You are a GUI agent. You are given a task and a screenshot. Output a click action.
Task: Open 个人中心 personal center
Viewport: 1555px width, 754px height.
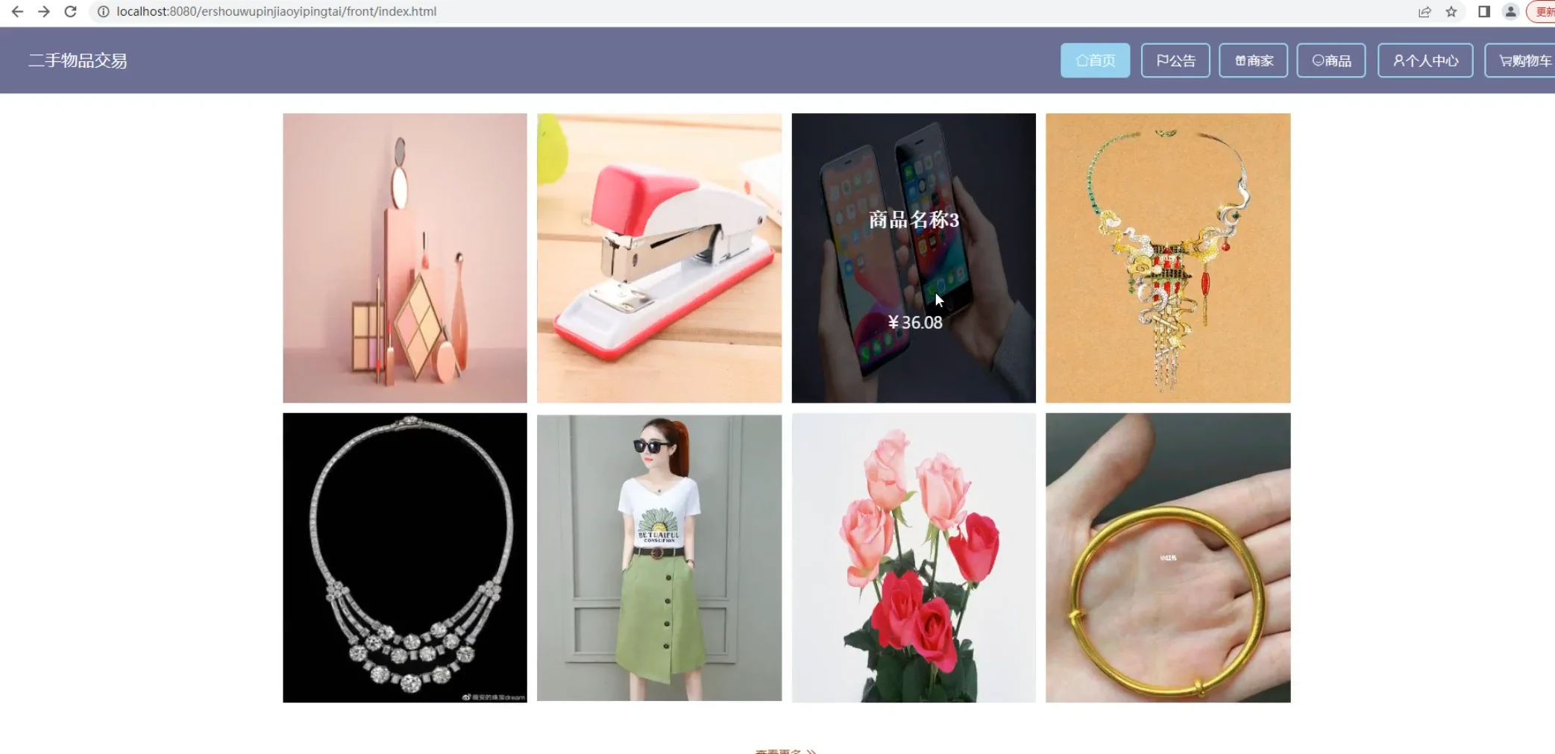pyautogui.click(x=1425, y=60)
